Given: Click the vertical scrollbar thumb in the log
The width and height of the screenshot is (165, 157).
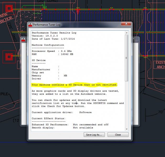Looking at the screenshot, I should coord(127,58).
